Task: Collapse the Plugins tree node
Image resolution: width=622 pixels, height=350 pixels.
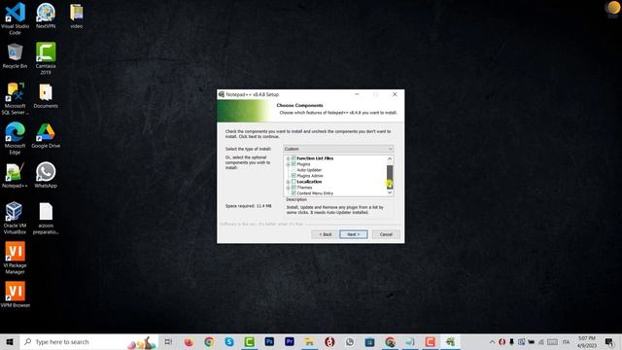Action: click(x=289, y=164)
